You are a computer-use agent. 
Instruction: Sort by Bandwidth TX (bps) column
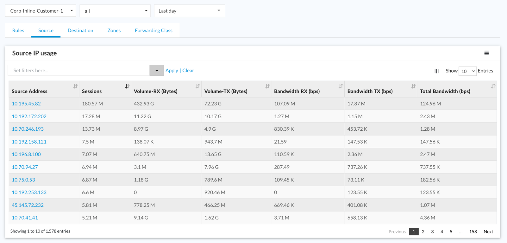click(413, 86)
